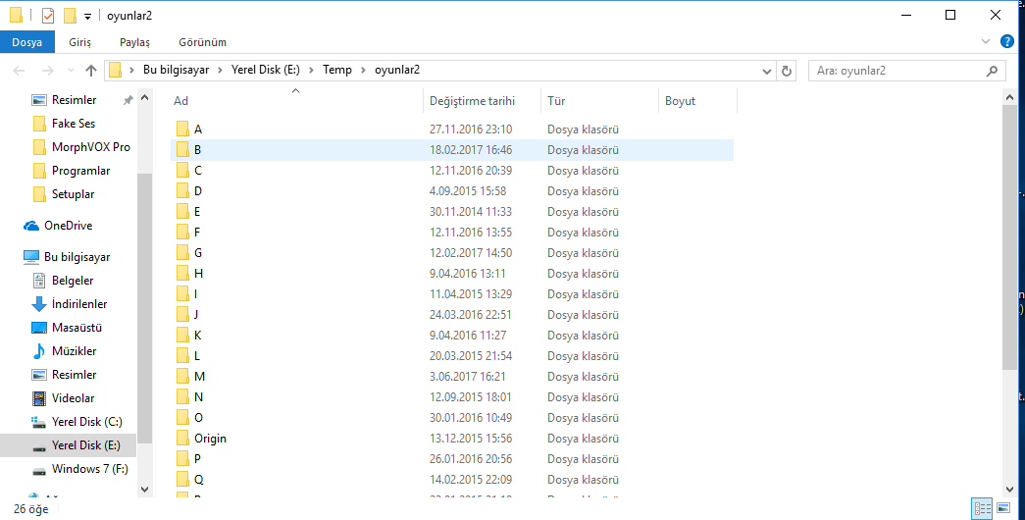Screen dimensions: 1025x520
Task: Open Fake Ses in the navigation pane
Action: [74, 124]
